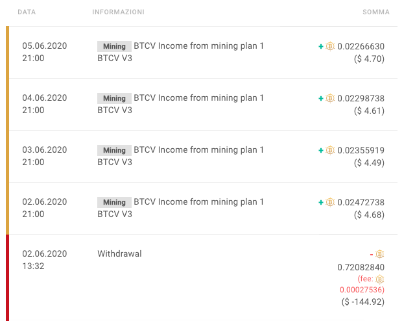Click the red minus sign on Withdrawal row
The height and width of the screenshot is (321, 404).
tap(372, 255)
